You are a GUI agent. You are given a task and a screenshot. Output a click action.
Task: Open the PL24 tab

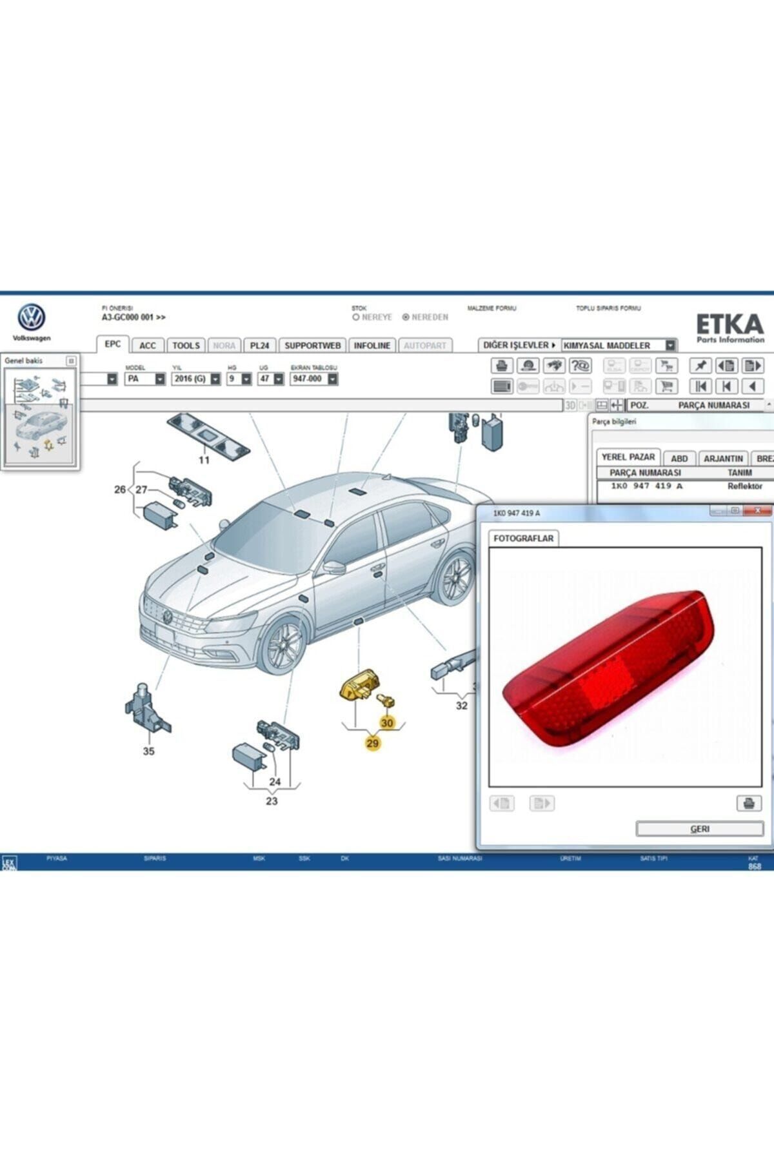coord(259,345)
